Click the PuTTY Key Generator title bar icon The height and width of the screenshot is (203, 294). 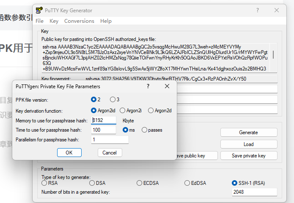[39, 10]
